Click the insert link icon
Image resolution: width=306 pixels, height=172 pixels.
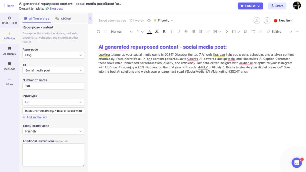pyautogui.click(x=208, y=32)
